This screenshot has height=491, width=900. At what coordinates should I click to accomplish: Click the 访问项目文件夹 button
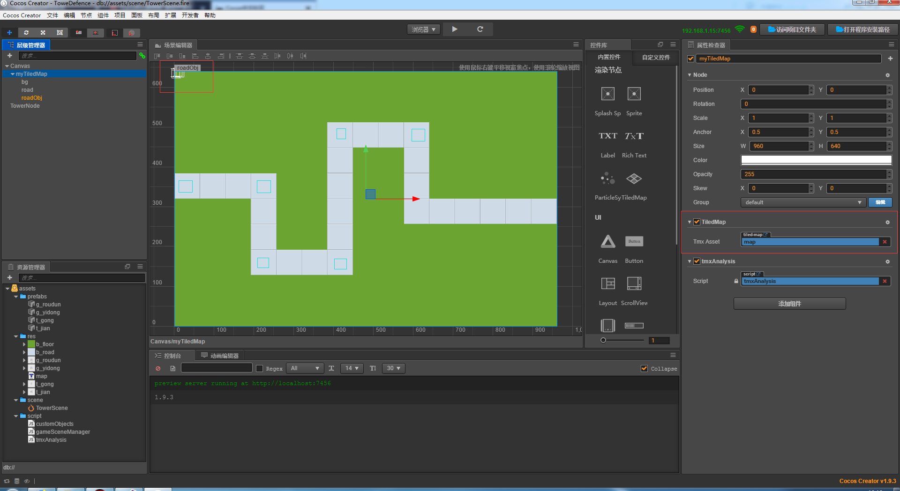[x=792, y=30]
